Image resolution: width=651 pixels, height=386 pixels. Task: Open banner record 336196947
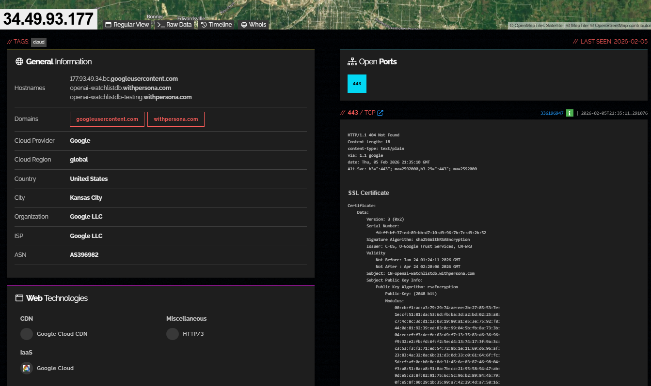[x=553, y=112]
